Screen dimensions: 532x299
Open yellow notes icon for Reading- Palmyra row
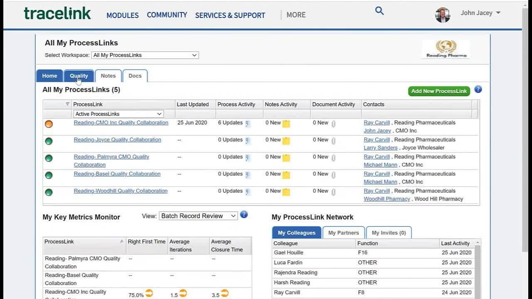coord(286,158)
